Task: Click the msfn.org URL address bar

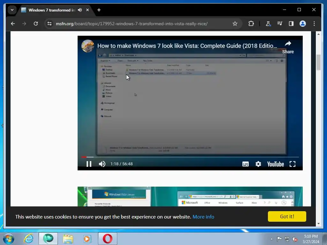Action: (132, 24)
